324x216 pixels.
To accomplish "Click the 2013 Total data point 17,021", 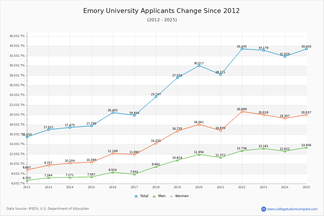I will point(49,130).
